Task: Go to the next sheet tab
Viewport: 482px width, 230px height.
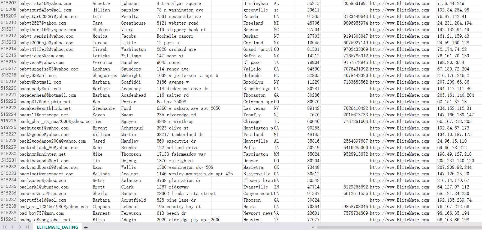Action: [20, 227]
